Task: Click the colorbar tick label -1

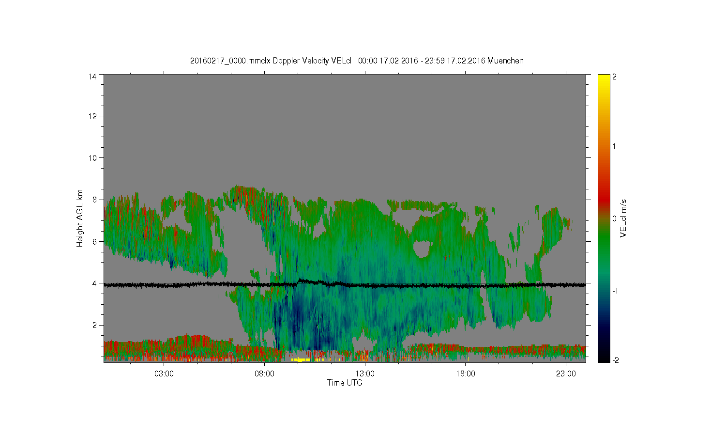Action: (x=615, y=290)
